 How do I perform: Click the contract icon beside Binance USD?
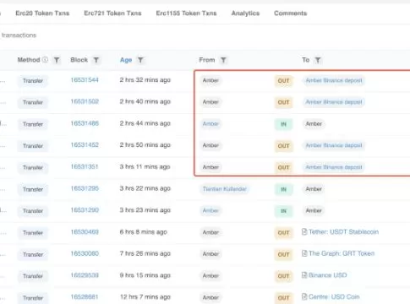coord(304,275)
